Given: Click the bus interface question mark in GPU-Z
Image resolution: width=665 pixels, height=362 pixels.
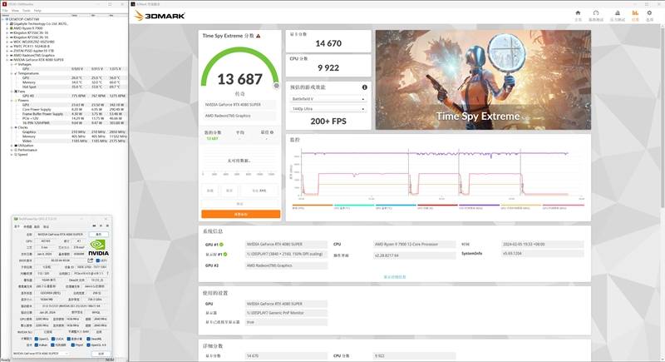Looking at the screenshot, I should click(x=108, y=273).
